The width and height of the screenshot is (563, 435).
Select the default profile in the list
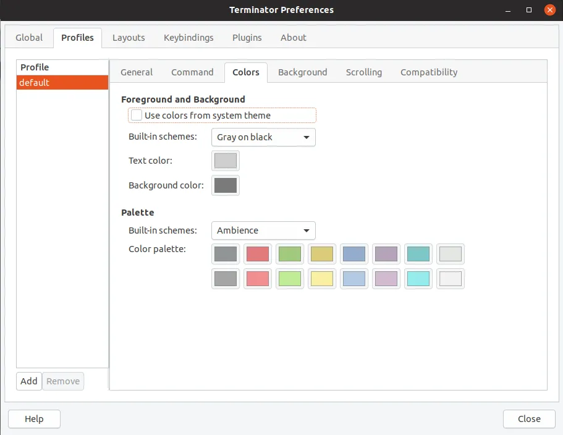click(62, 83)
